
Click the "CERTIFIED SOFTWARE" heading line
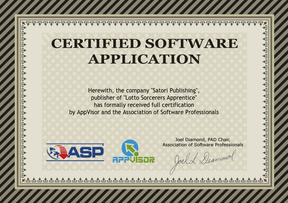(x=144, y=43)
